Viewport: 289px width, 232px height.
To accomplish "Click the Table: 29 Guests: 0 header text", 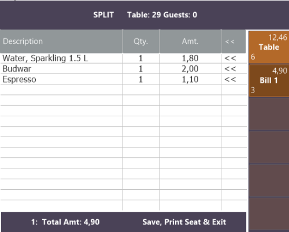I will point(162,15).
